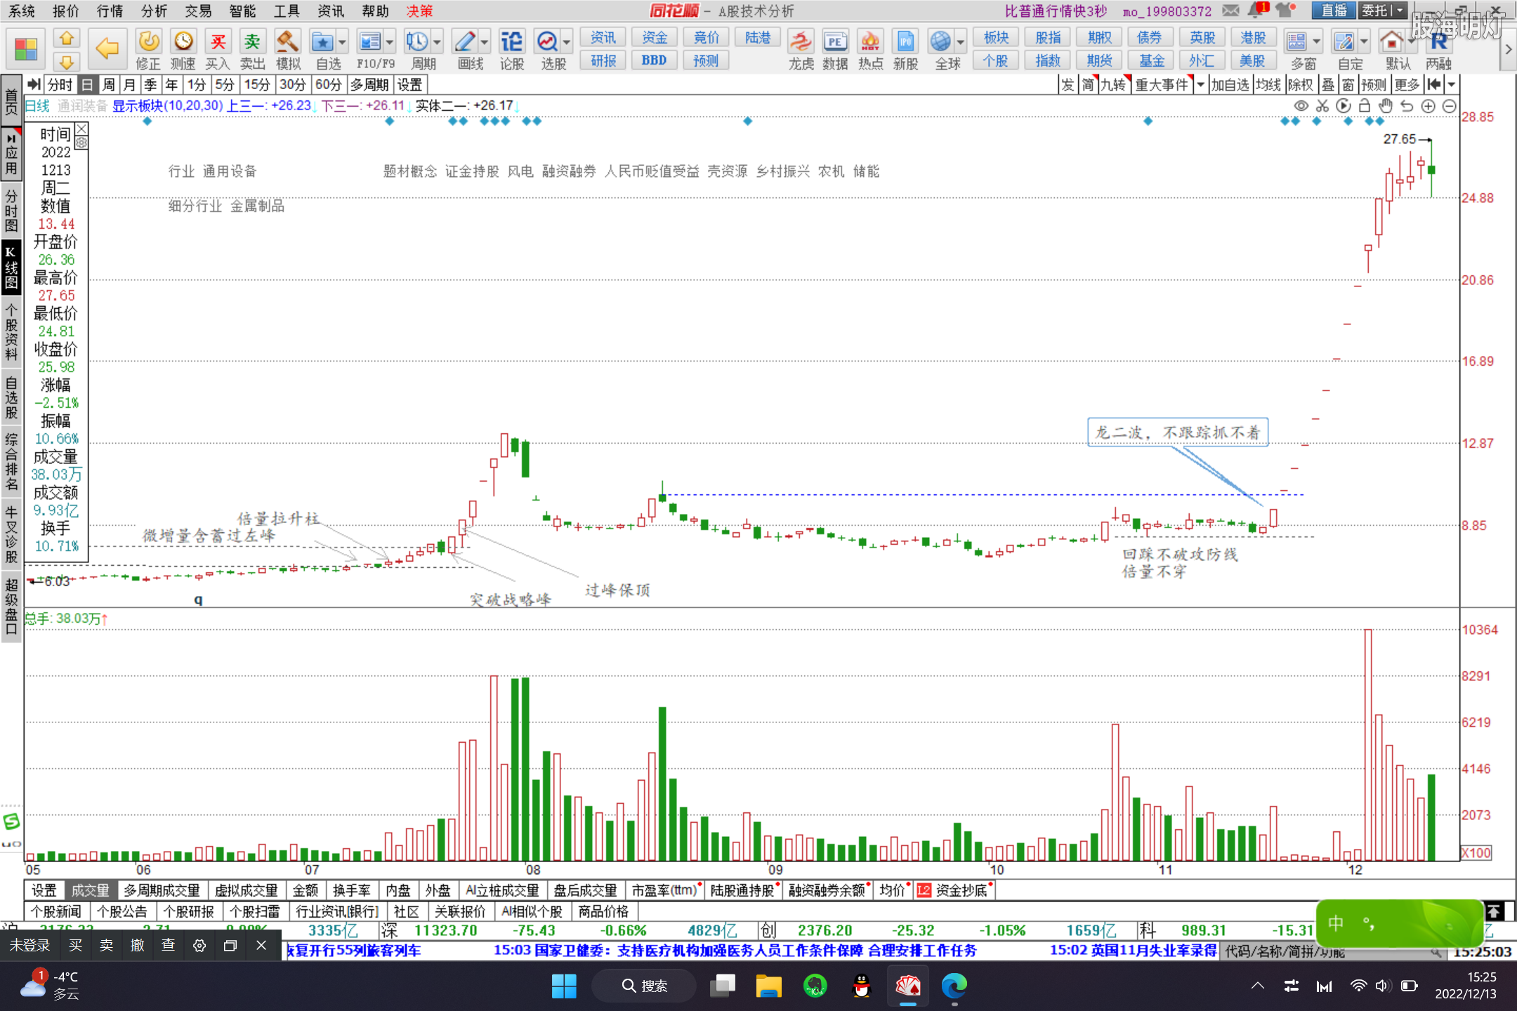This screenshot has width=1517, height=1011.
Task: Click the 港股 button
Action: point(1253,38)
